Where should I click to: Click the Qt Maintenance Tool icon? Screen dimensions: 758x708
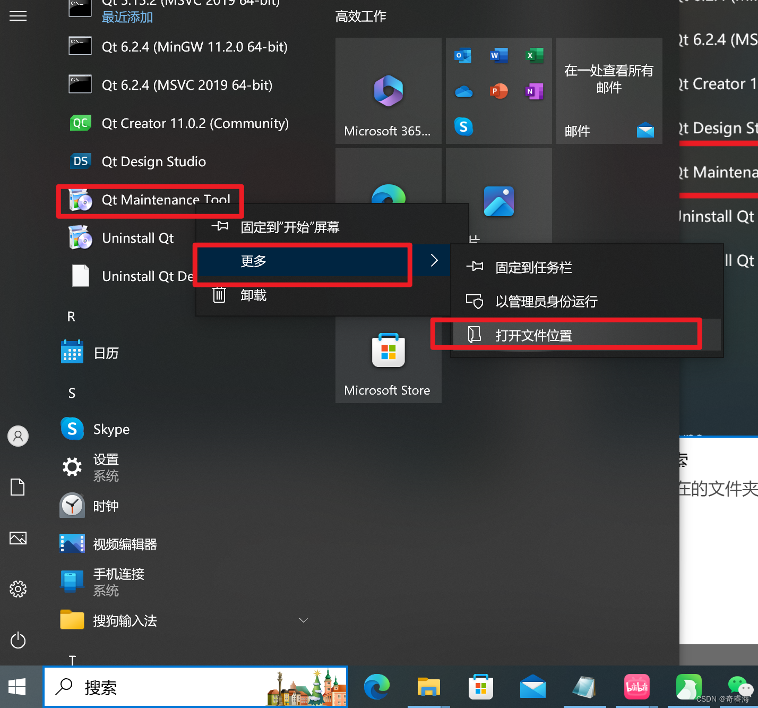tap(80, 200)
